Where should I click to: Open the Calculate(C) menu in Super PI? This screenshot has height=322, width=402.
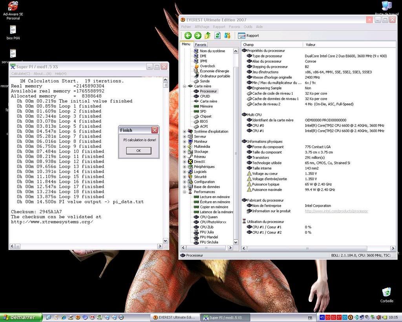(x=20, y=74)
